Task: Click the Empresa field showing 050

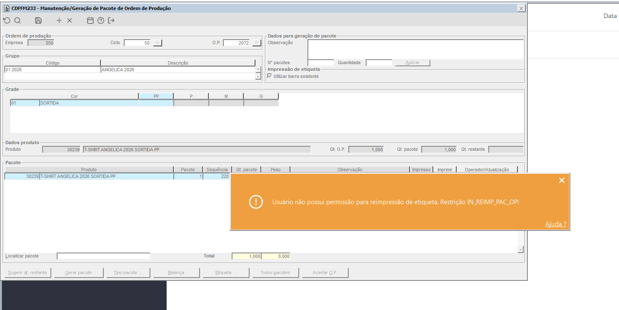Action: coord(41,42)
